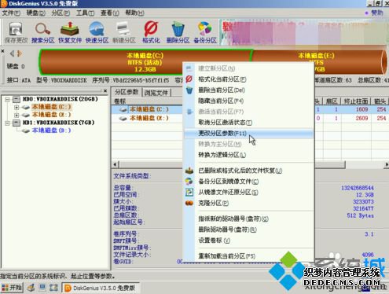389x294 pixels.
Task: Click the 开始 Start button on the taskbar
Action: [x=12, y=288]
